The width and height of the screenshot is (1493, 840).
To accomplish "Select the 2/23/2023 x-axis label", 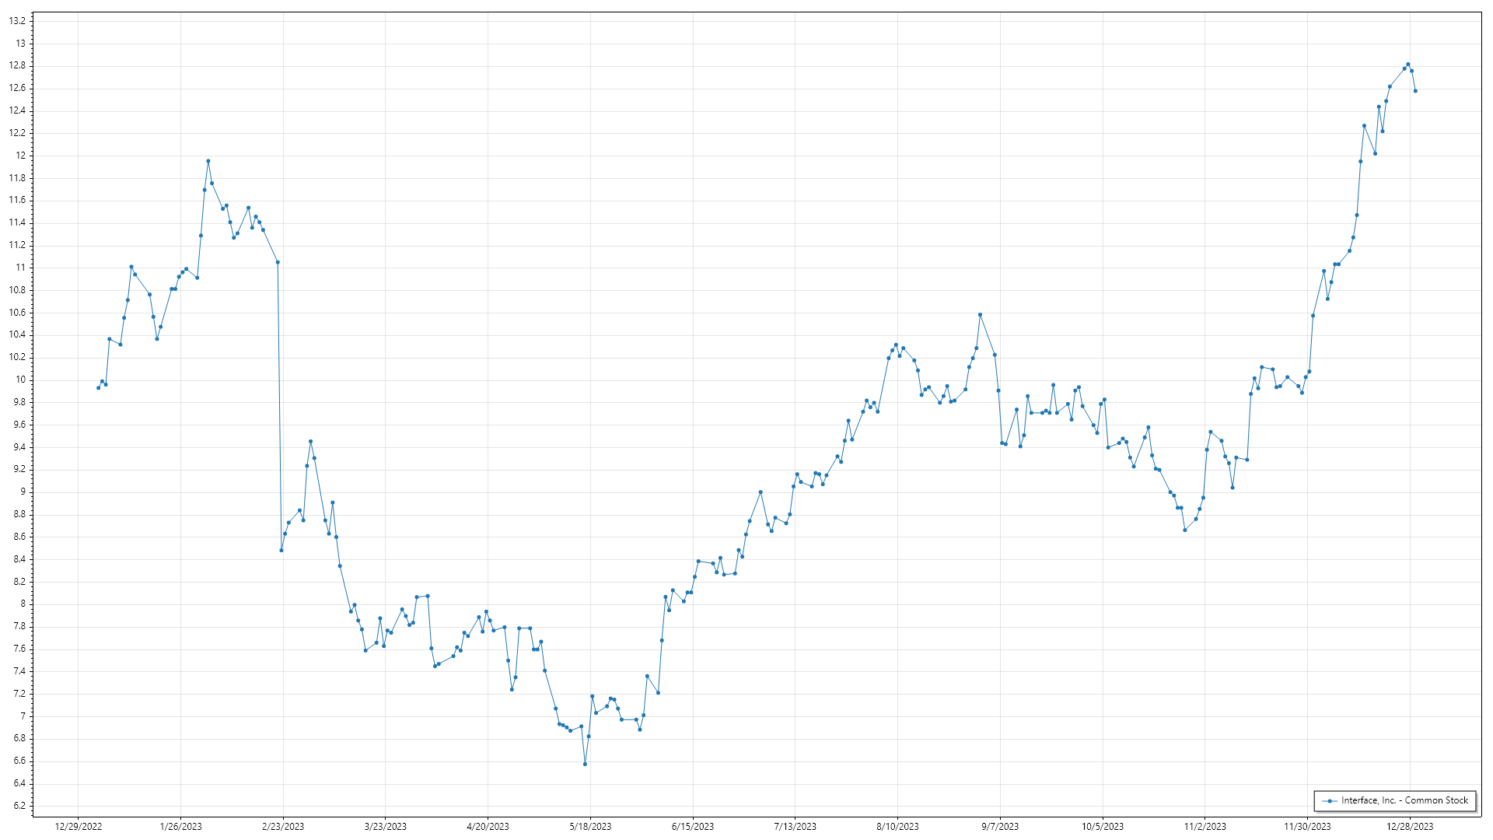I will pyautogui.click(x=283, y=826).
